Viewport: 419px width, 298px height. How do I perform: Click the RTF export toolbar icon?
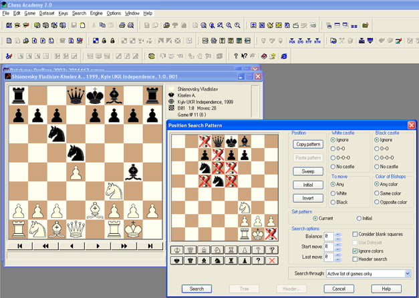pyautogui.click(x=309, y=41)
